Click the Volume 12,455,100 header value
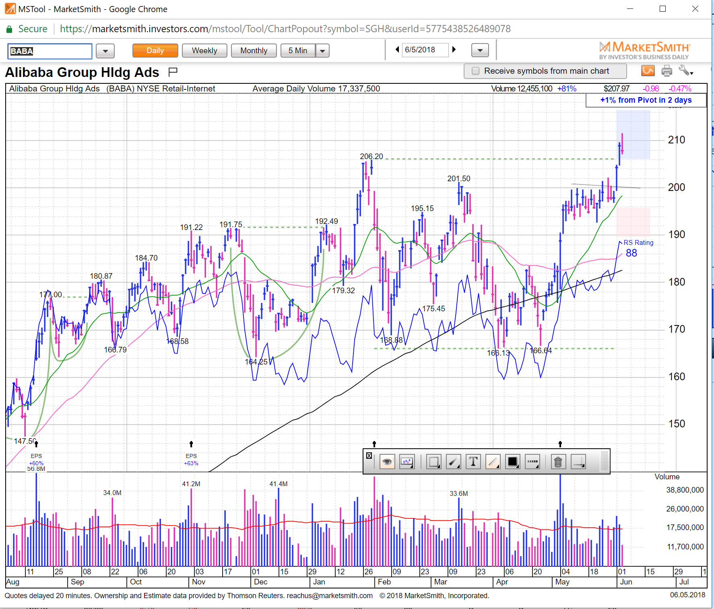714x609 pixels. click(522, 89)
